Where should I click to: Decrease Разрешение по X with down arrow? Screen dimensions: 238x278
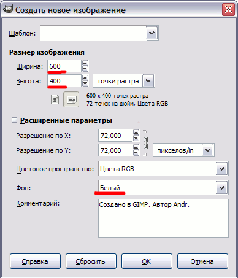click(136, 138)
